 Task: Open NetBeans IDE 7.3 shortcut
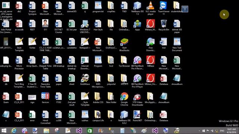coord(137,8)
